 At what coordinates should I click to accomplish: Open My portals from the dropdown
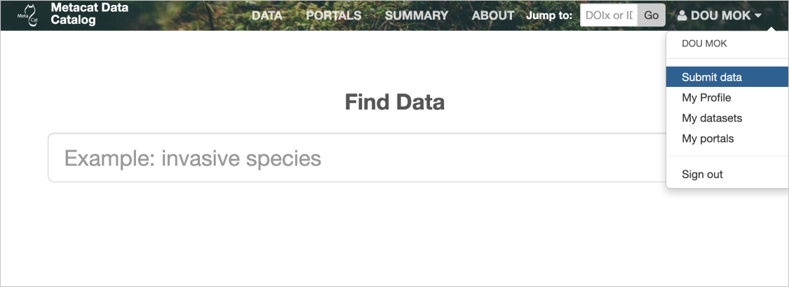[x=708, y=138]
